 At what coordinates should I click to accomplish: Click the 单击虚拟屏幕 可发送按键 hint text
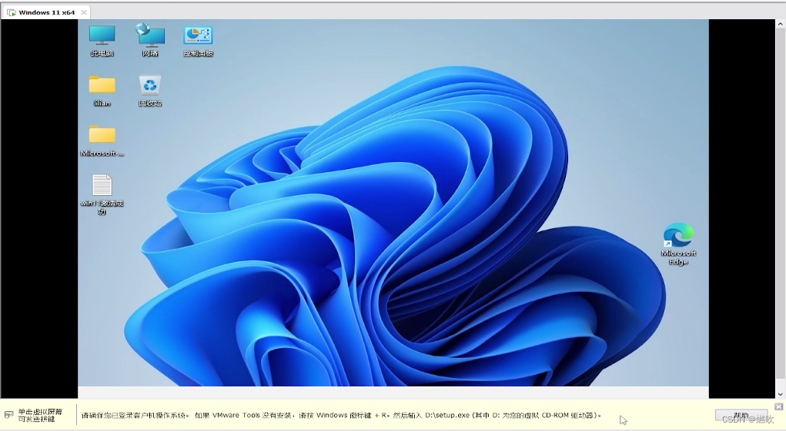tap(40, 415)
